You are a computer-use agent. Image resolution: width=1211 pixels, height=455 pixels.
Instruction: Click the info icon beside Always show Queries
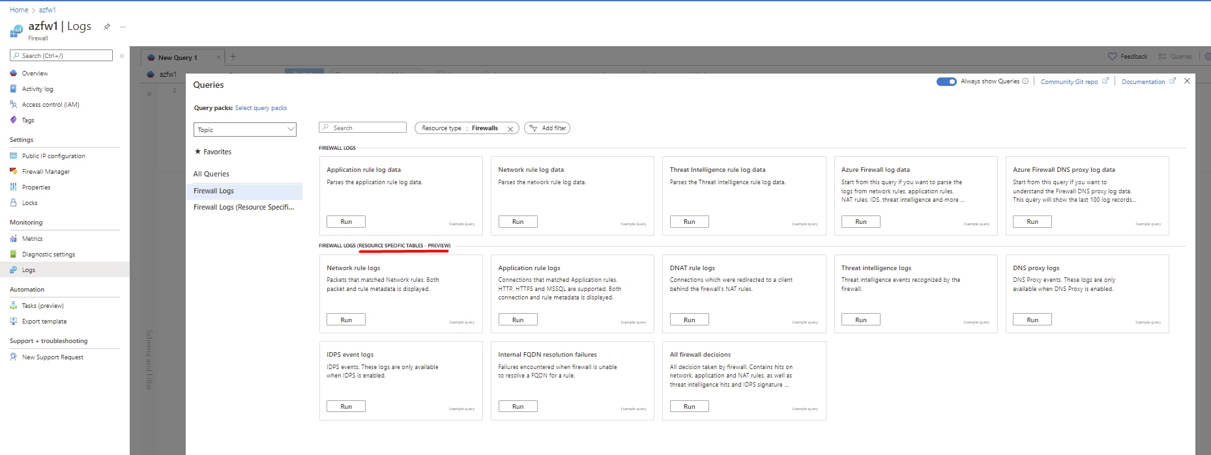coord(1025,81)
